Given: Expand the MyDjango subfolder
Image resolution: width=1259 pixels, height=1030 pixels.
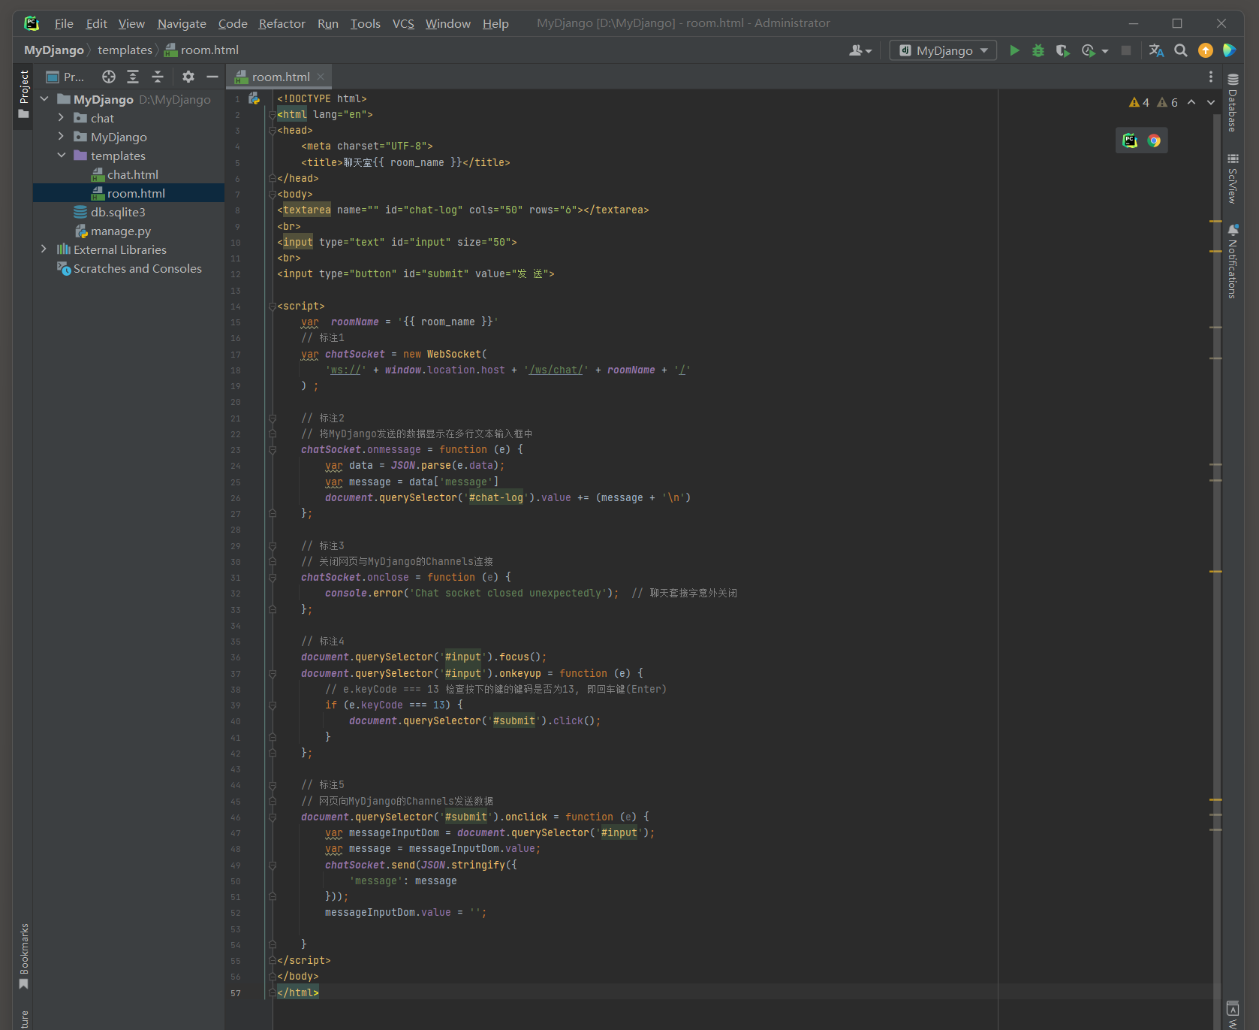Looking at the screenshot, I should 62,137.
